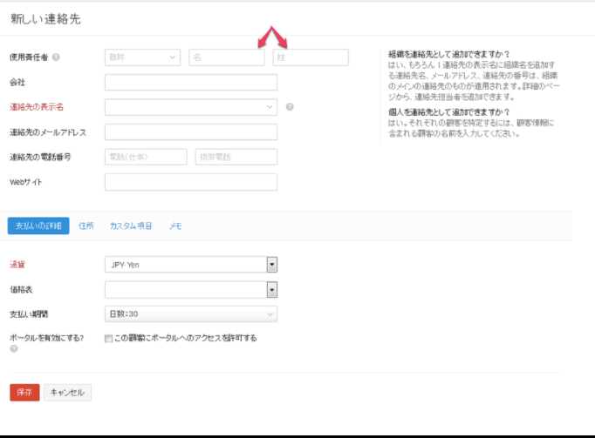Click help icon next to 連絡先の表示名 dropdown
The height and width of the screenshot is (438, 595).
(x=290, y=107)
